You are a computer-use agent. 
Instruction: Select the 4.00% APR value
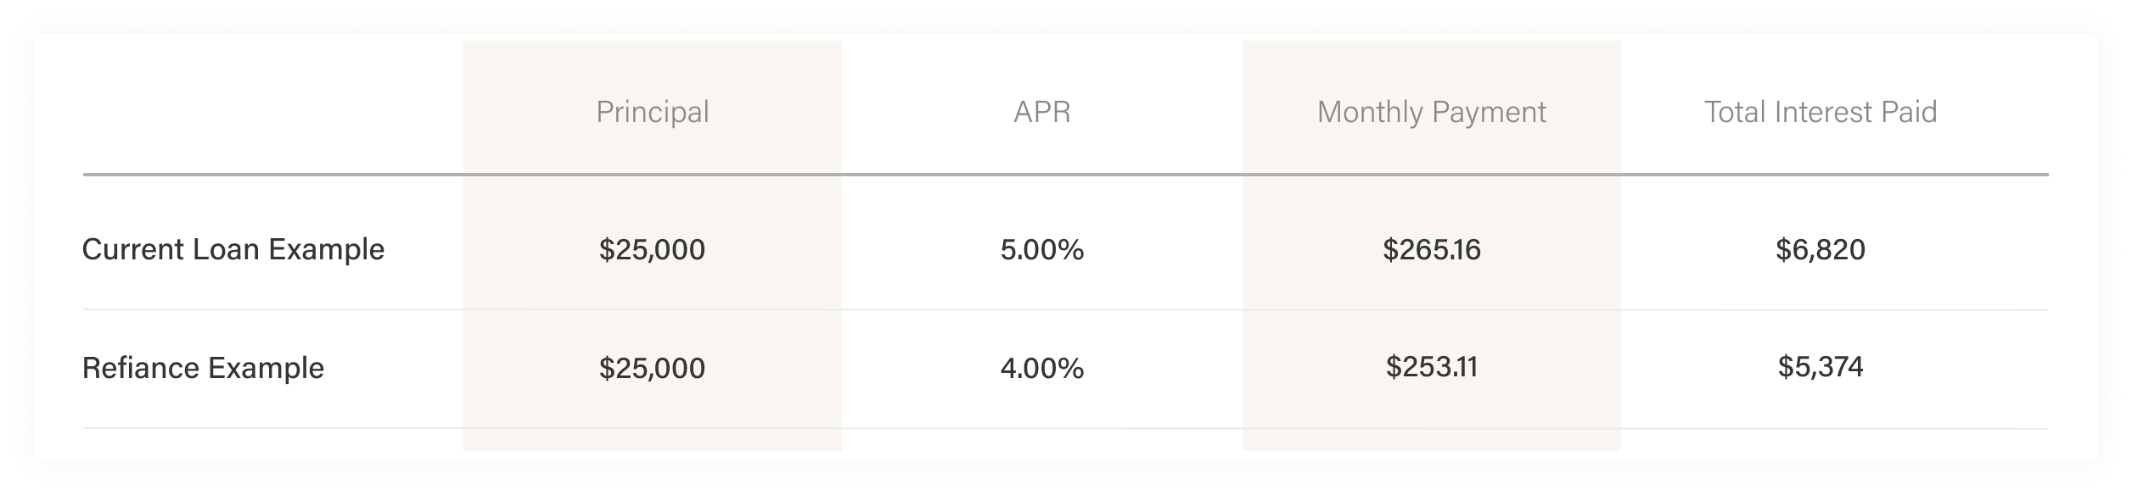(x=1041, y=368)
